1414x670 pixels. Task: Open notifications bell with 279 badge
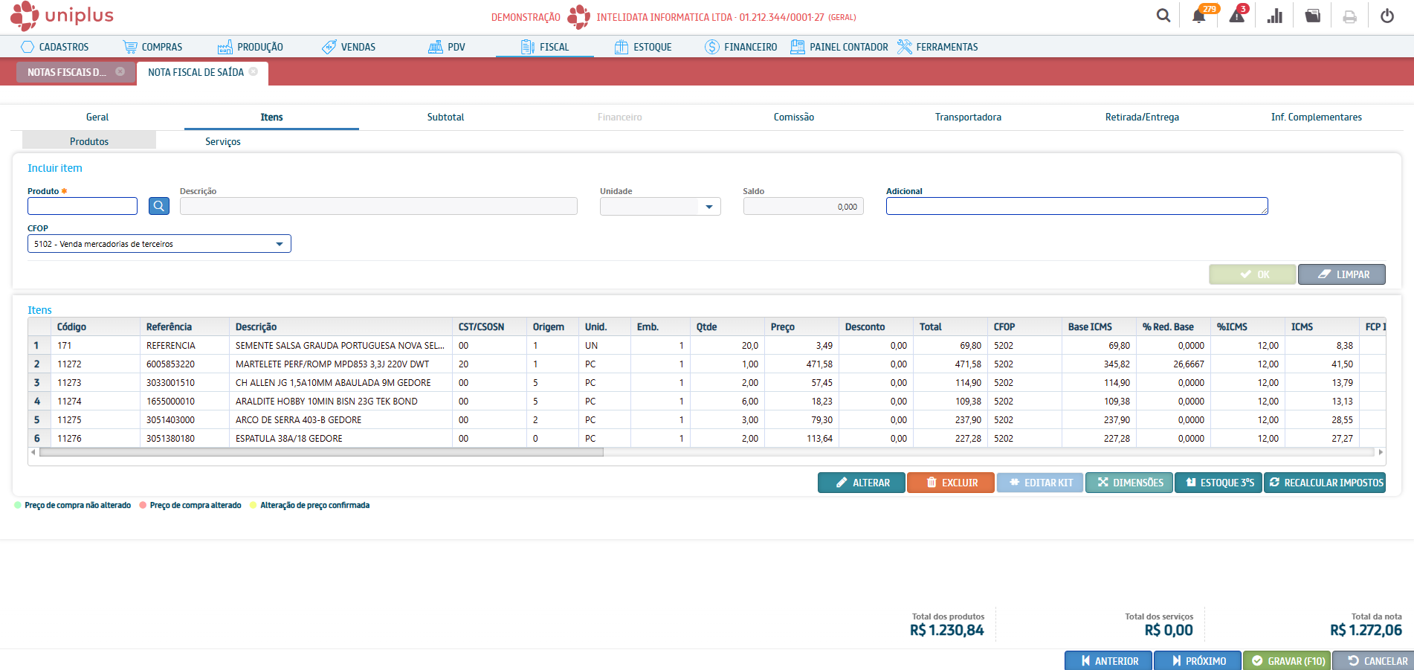coord(1199,16)
